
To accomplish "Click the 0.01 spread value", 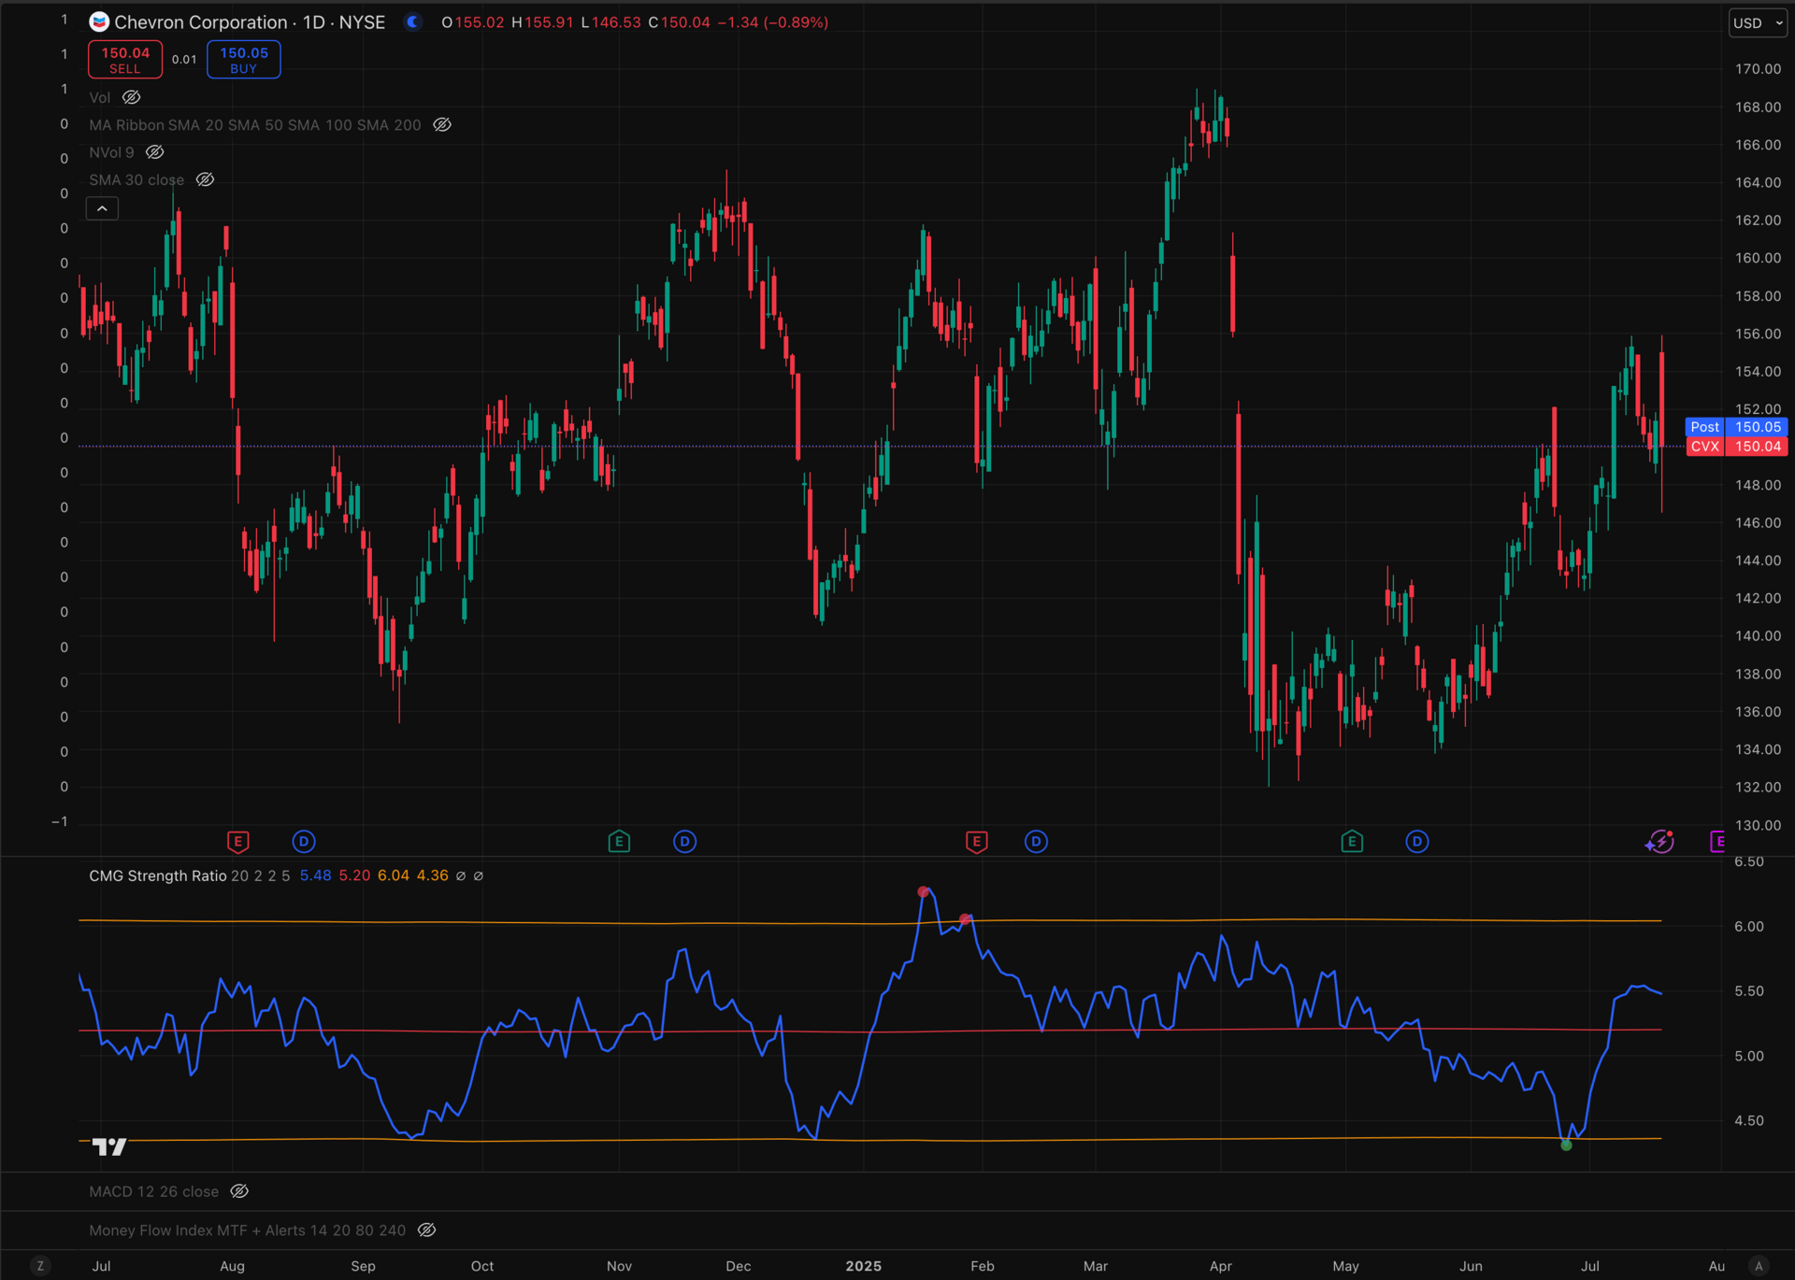I will pyautogui.click(x=184, y=60).
